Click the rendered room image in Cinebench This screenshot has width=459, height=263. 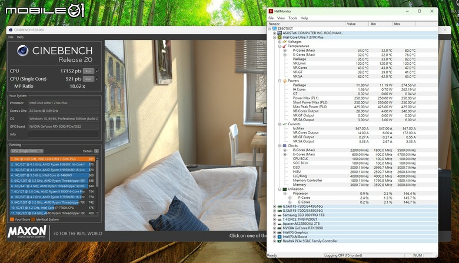tap(185, 135)
